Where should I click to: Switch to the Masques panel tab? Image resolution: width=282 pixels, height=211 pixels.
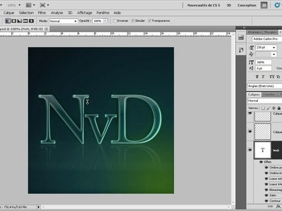tap(270, 32)
